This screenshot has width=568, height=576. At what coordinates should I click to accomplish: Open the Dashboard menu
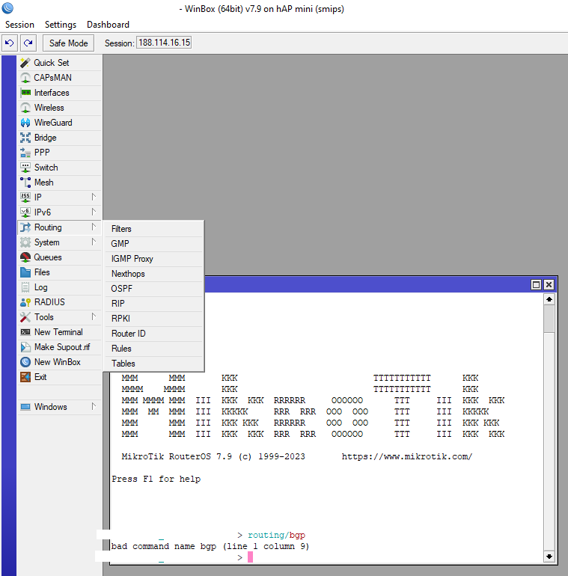pyautogui.click(x=108, y=25)
